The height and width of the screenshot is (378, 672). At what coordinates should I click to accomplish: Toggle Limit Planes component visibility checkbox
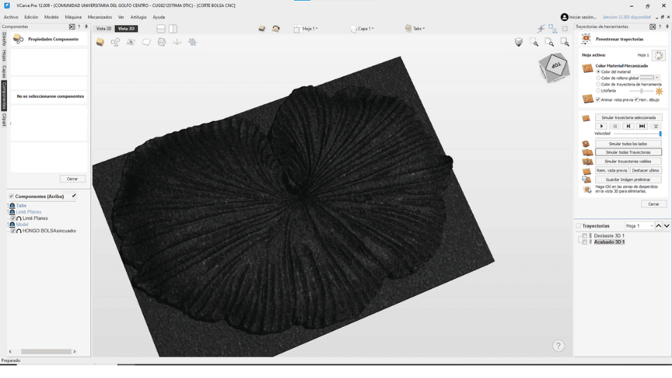(x=13, y=218)
